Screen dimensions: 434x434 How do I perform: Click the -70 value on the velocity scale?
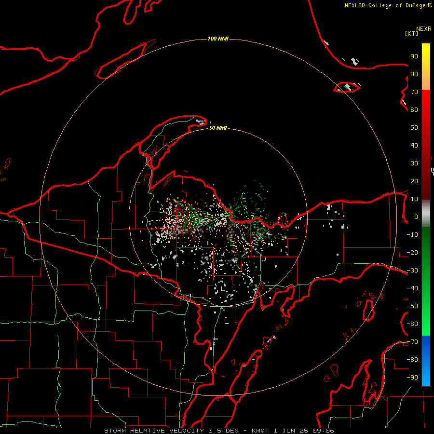click(412, 342)
